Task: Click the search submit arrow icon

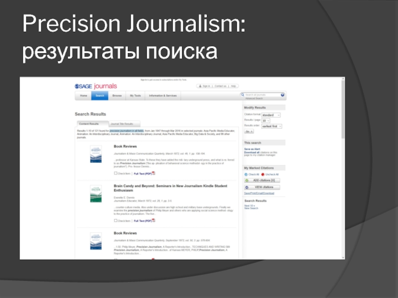Action: click(283, 94)
